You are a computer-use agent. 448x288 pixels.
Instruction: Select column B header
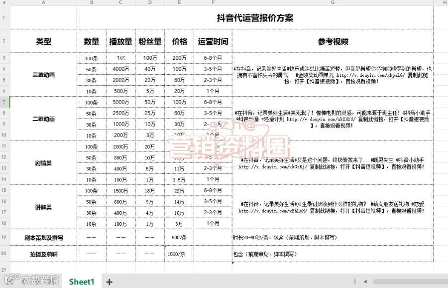pyautogui.click(x=92, y=2)
